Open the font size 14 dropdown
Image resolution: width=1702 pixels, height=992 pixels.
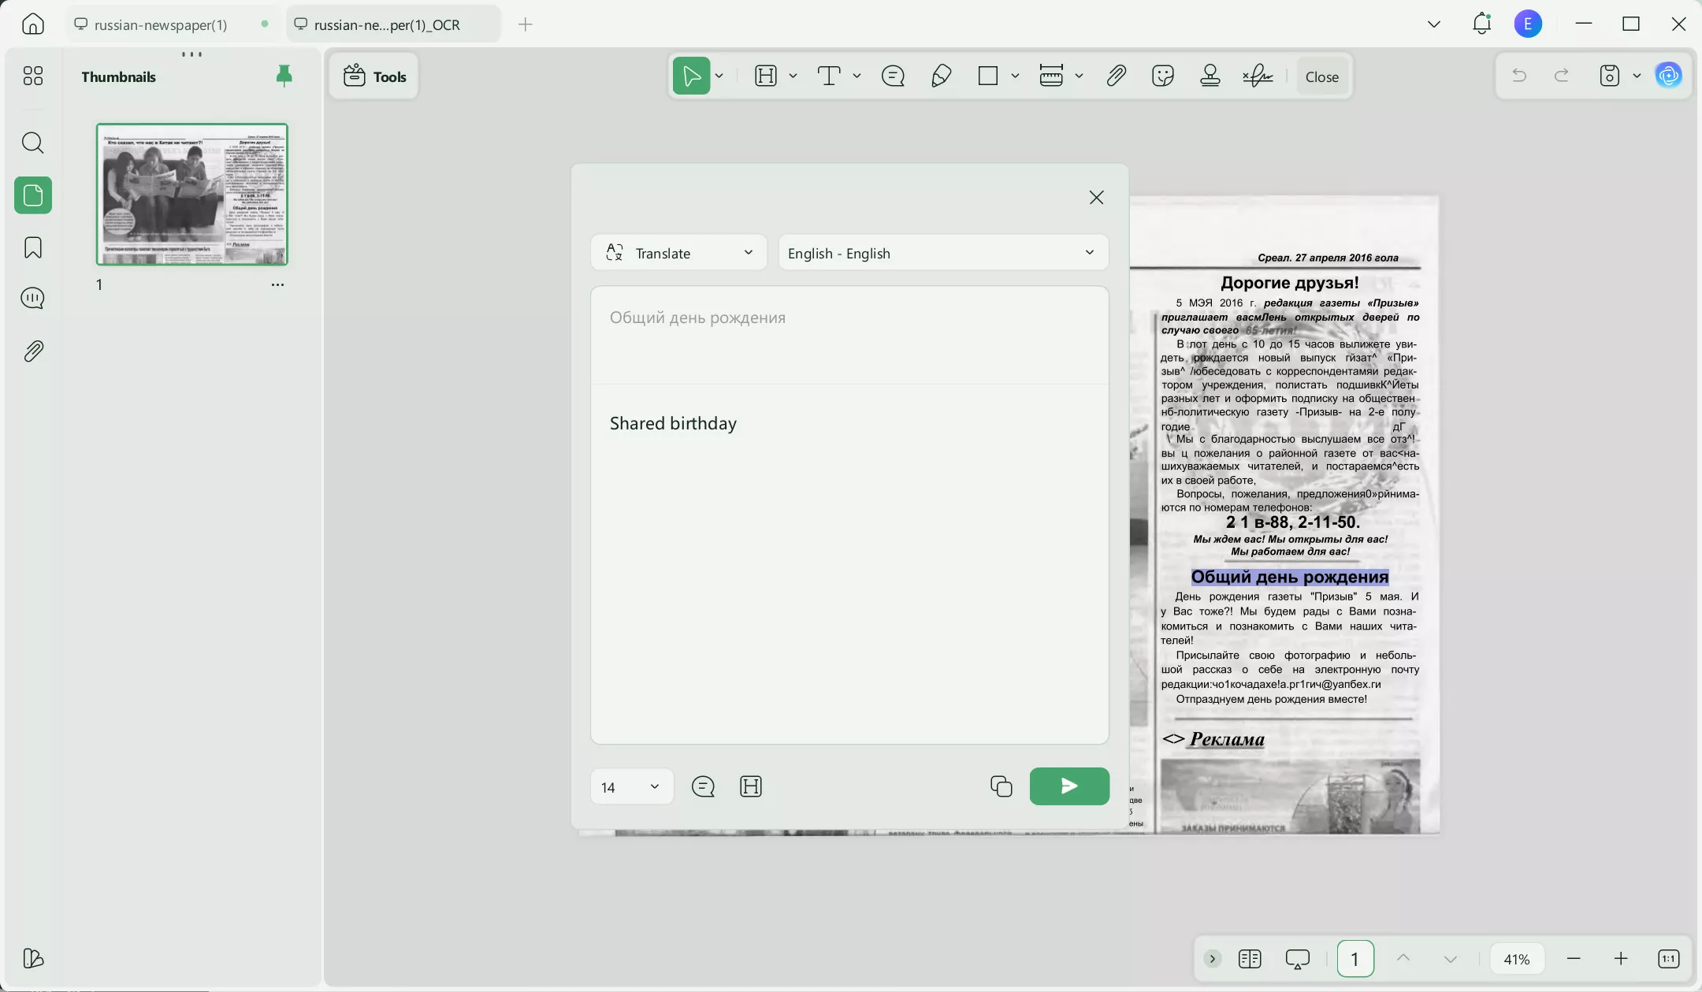pos(631,787)
